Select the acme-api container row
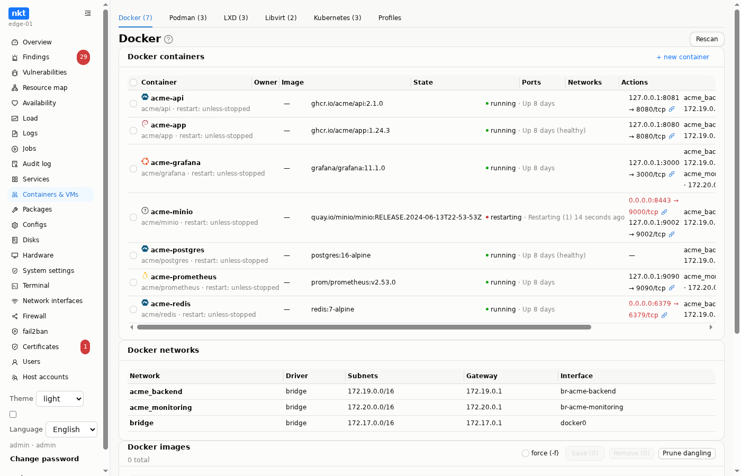This screenshot has width=741, height=476. click(x=133, y=104)
